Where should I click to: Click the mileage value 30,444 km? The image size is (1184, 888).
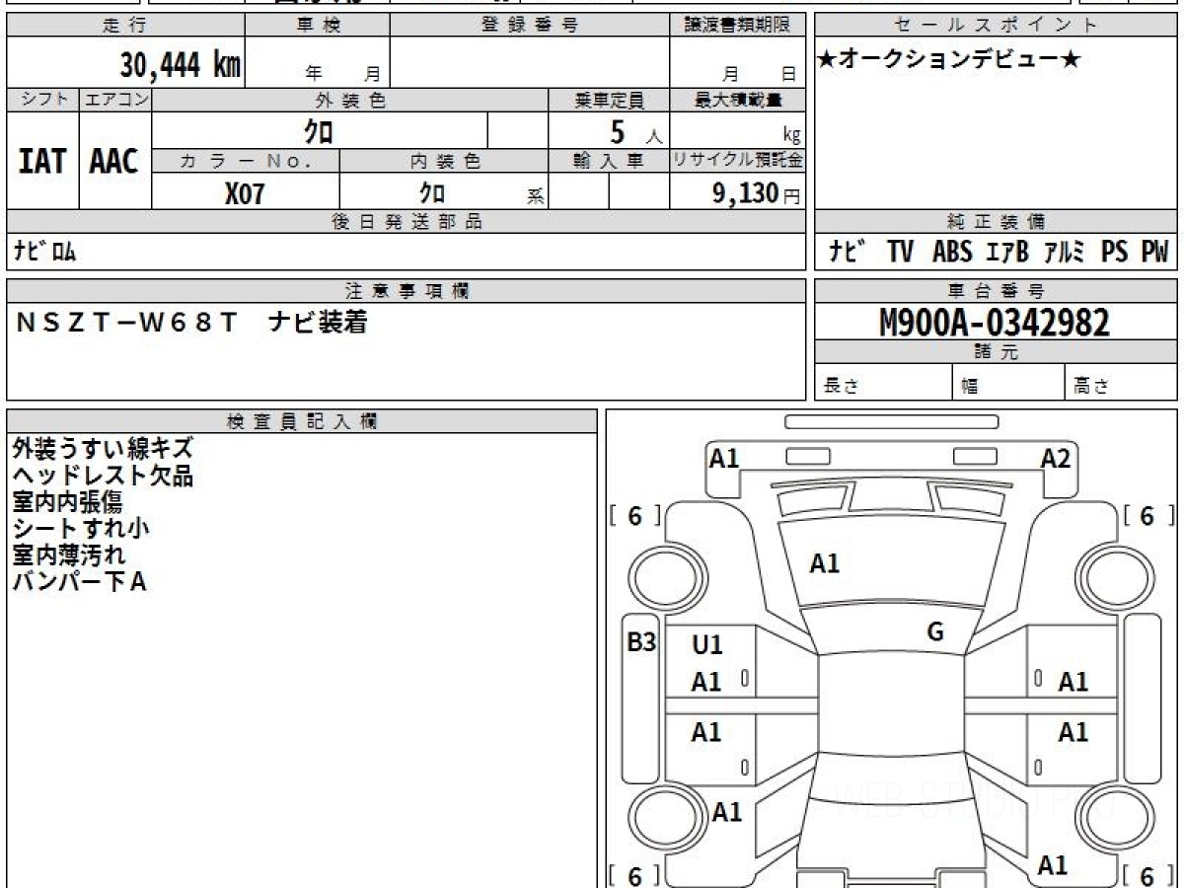180,65
